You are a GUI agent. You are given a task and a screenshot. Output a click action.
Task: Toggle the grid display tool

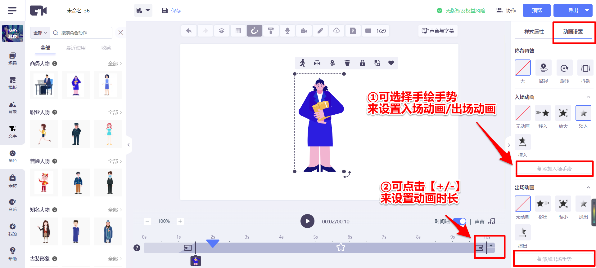pyautogui.click(x=238, y=31)
